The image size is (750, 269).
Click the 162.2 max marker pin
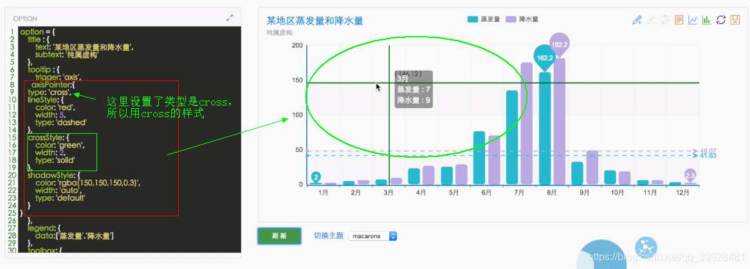[545, 57]
